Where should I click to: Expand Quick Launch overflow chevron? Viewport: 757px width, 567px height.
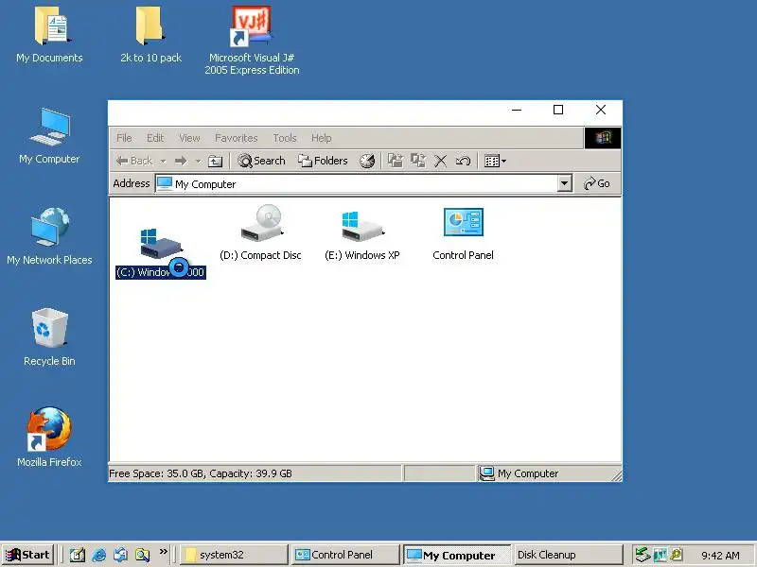tap(163, 552)
